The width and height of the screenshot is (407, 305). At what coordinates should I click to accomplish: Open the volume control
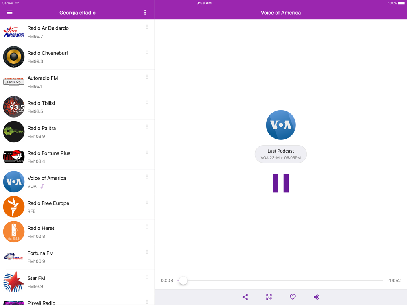click(316, 297)
